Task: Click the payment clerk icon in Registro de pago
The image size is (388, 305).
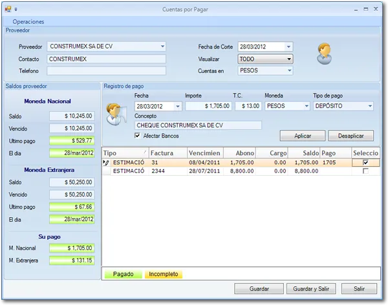Action: 116,114
